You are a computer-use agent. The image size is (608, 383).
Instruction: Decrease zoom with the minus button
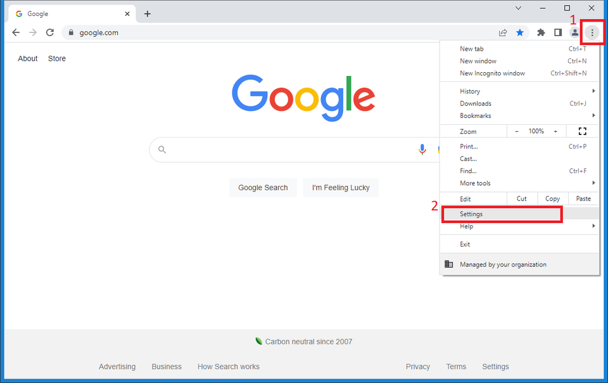click(x=517, y=131)
